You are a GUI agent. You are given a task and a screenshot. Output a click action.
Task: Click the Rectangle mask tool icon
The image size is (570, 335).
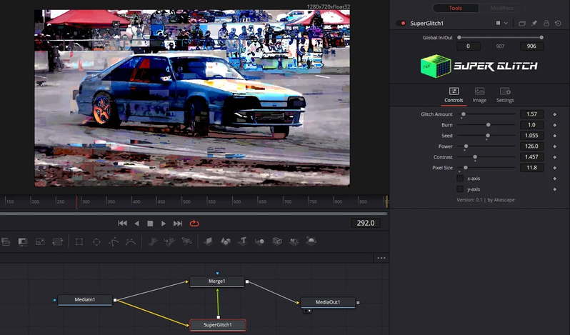(x=79, y=242)
